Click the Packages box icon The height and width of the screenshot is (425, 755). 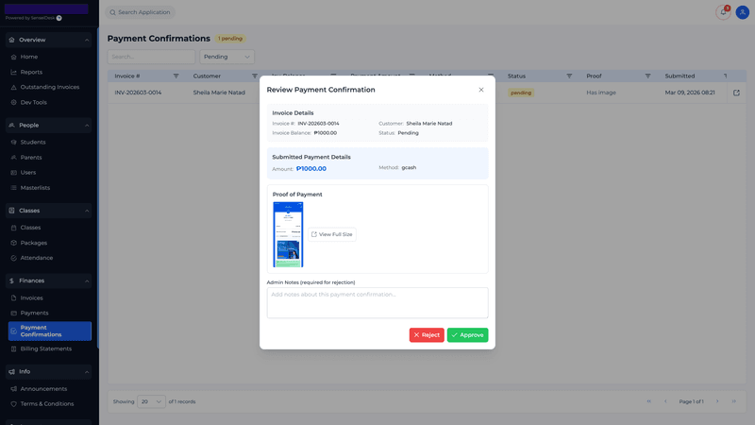(x=13, y=243)
